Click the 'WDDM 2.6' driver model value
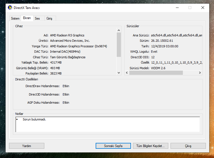Screen dimensions: 214x158 158,68
